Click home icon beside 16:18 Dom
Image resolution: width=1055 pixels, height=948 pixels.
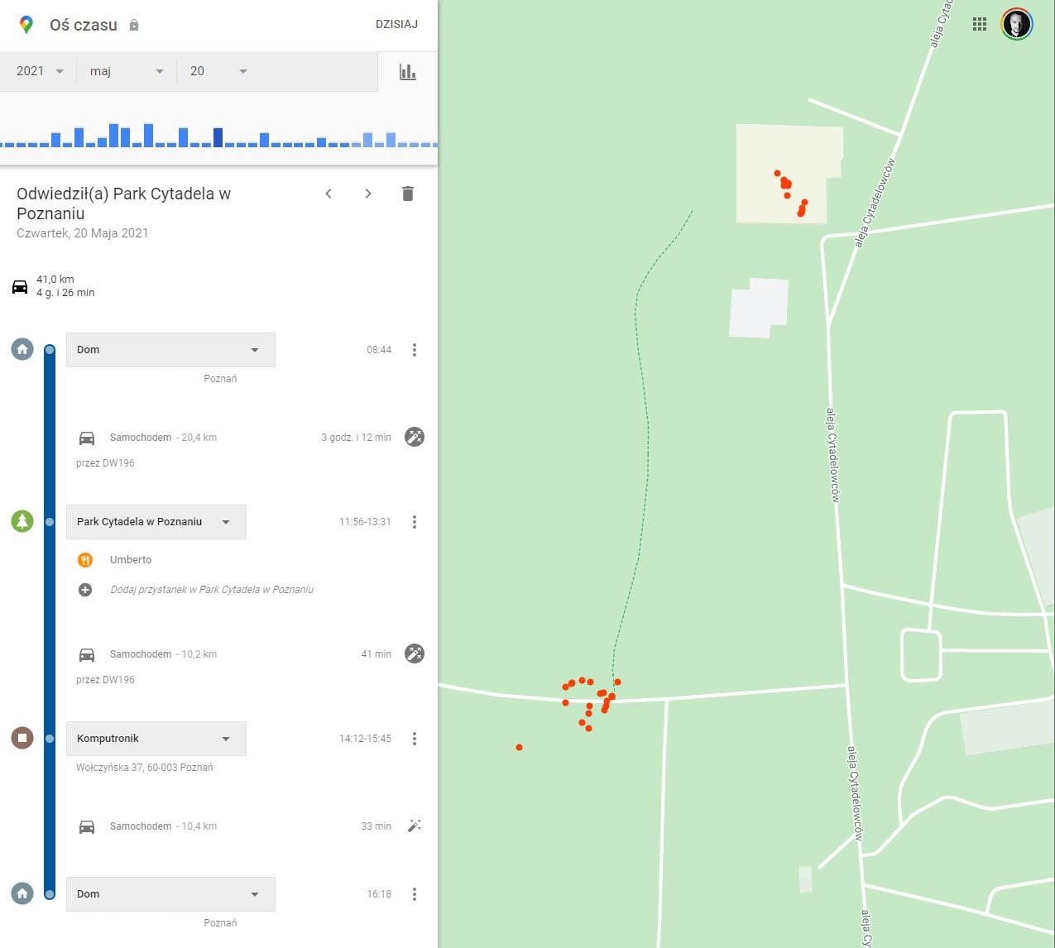point(22,893)
